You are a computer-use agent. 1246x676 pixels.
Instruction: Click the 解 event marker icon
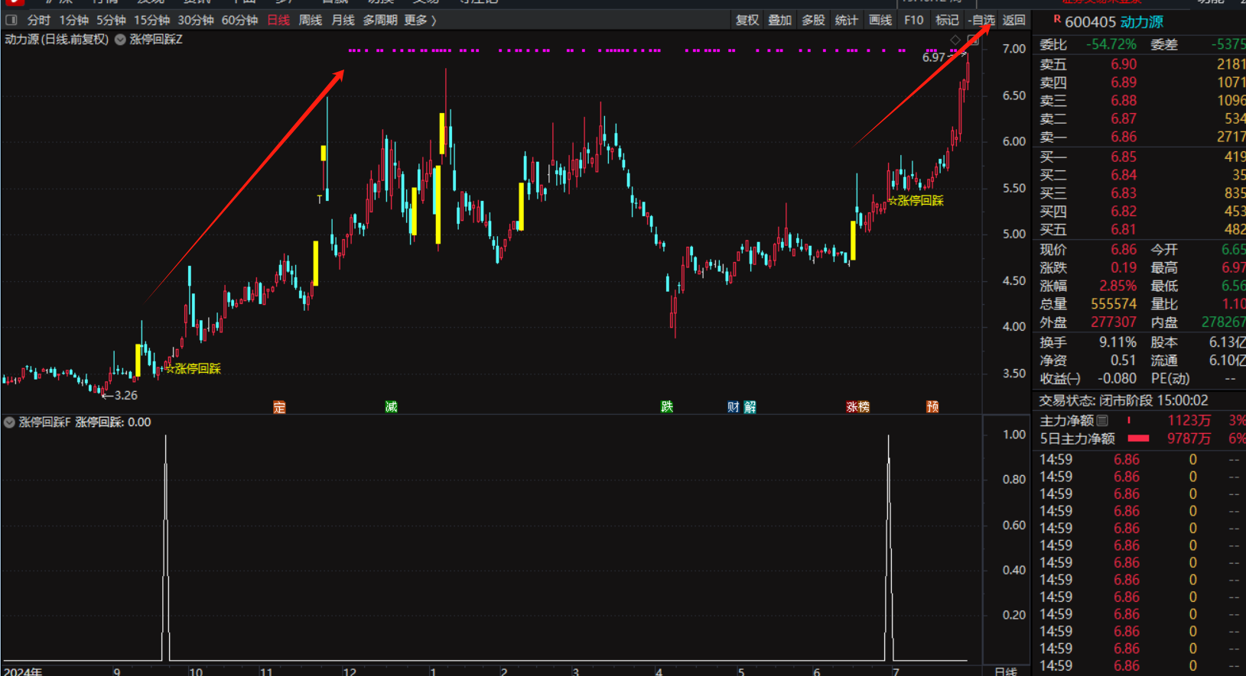(750, 407)
